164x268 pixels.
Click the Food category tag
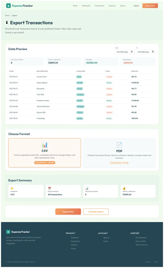(79, 77)
